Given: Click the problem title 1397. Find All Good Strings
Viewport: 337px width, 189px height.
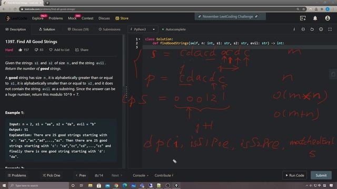Looking at the screenshot, I should point(31,41).
